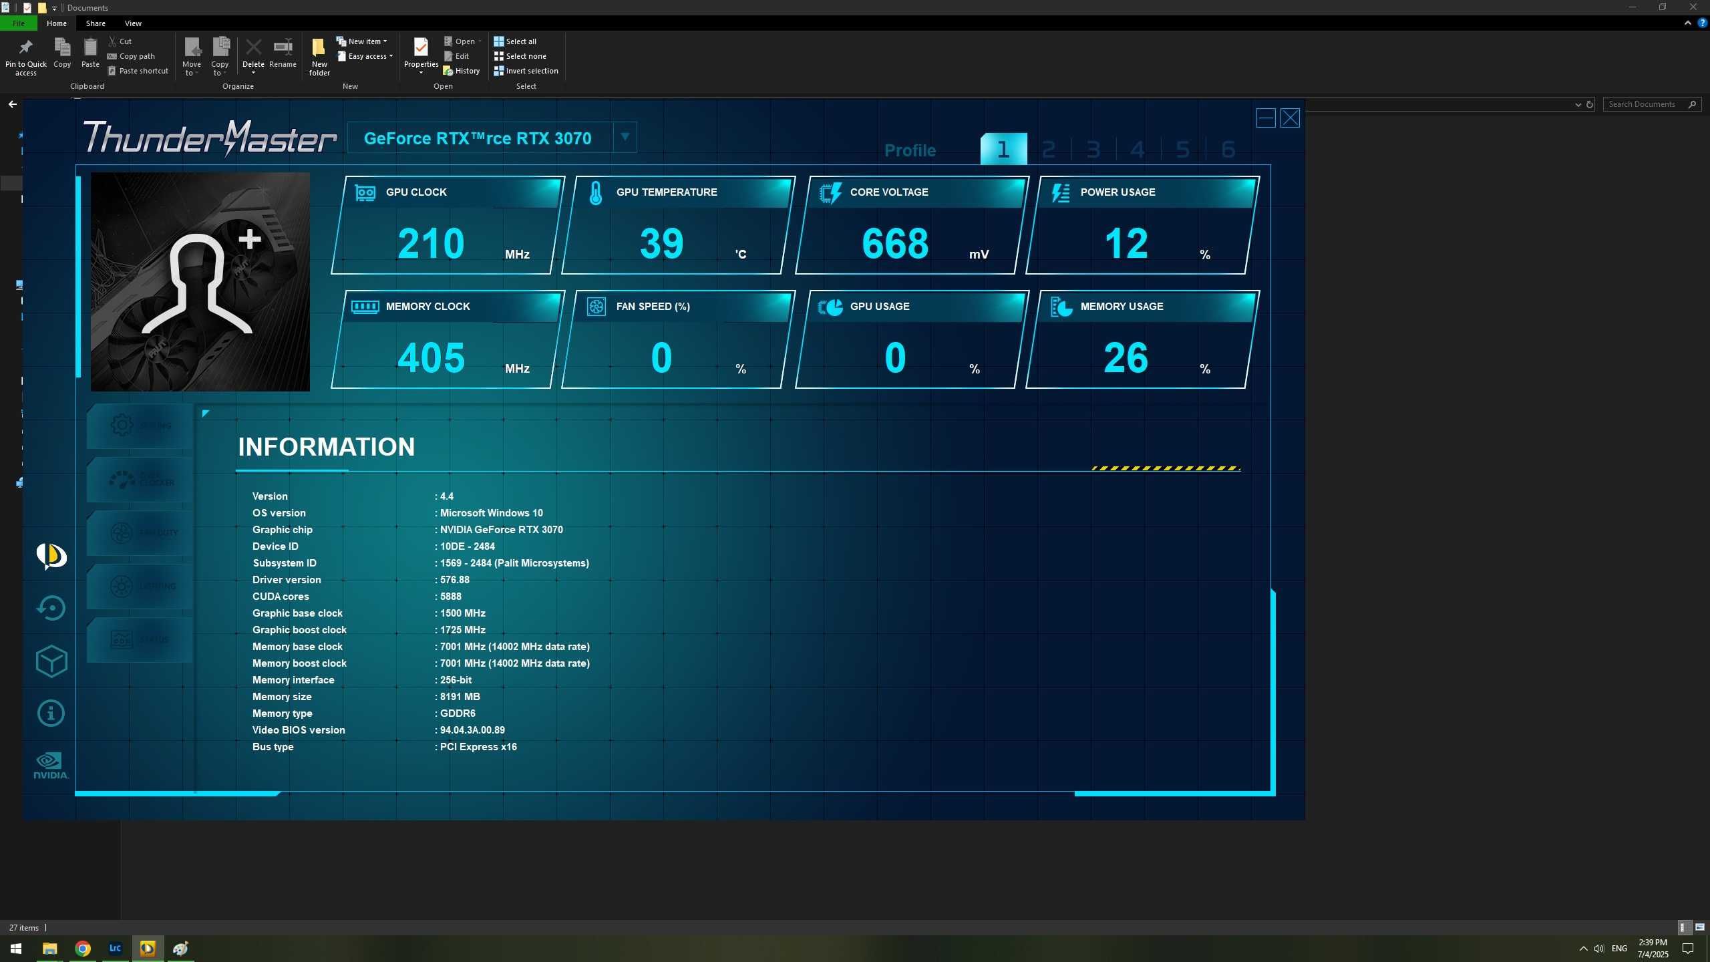Click the Memory Clock monitor tile
The image size is (1710, 962).
[x=448, y=339]
